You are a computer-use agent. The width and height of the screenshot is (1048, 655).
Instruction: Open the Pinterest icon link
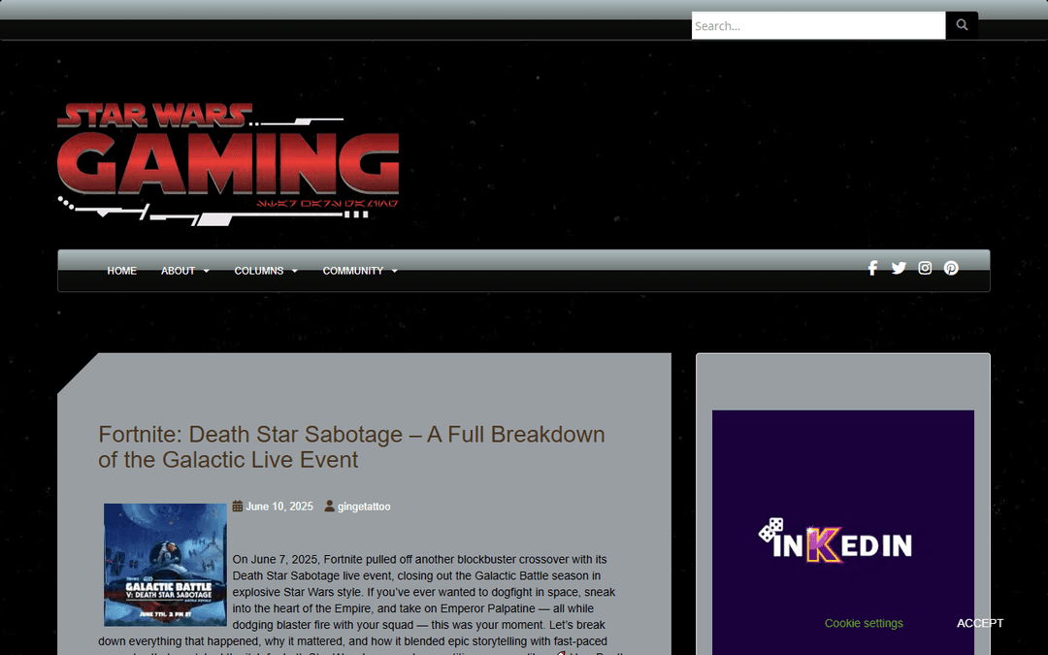point(951,268)
